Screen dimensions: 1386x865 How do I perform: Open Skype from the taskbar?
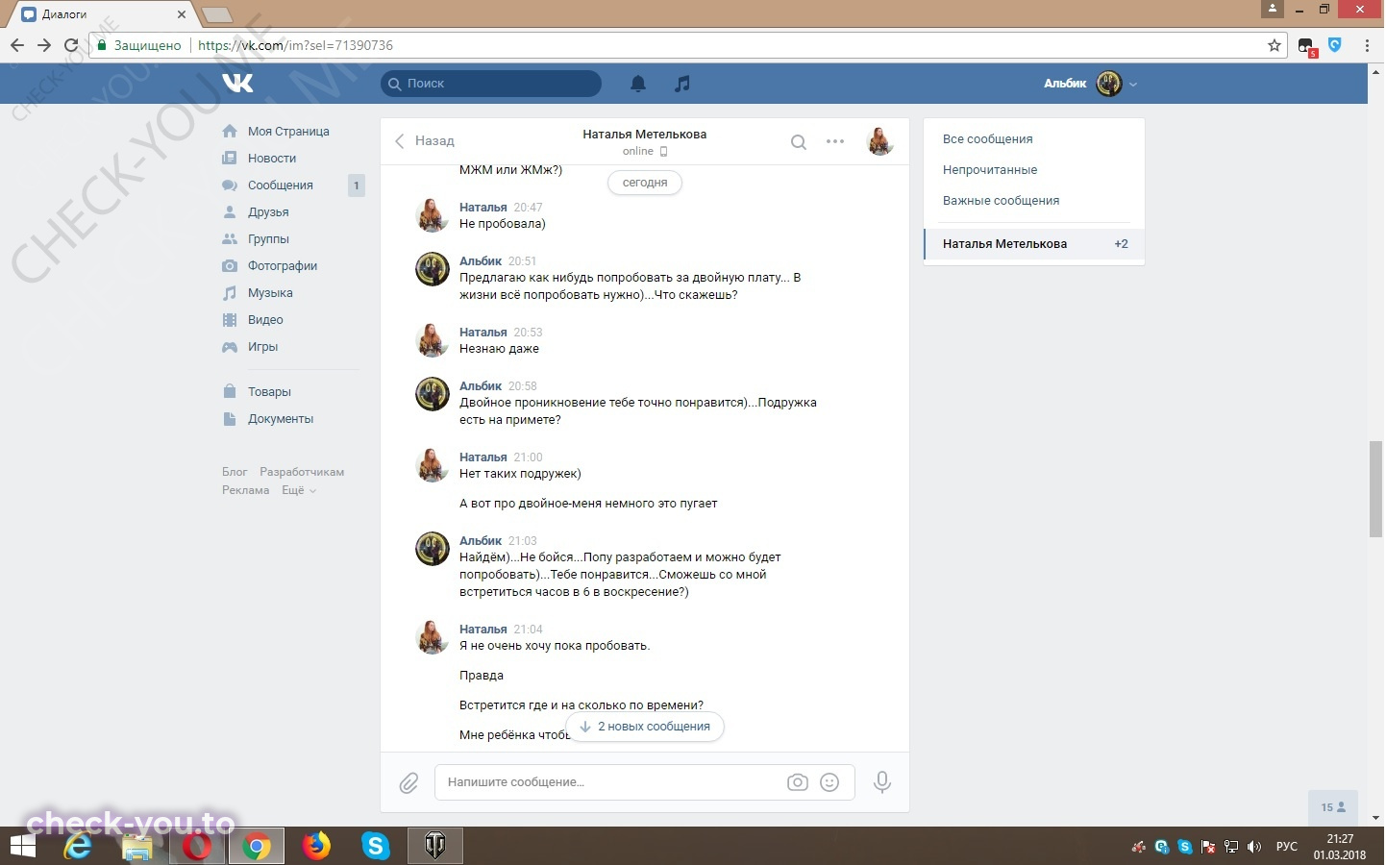tap(376, 846)
